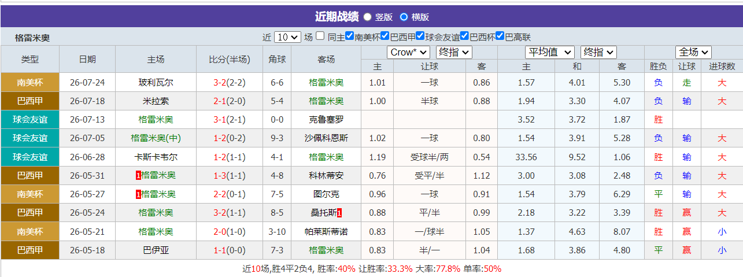The width and height of the screenshot is (743, 277).
Task: Open the 全场 dropdown
Action: (x=693, y=52)
